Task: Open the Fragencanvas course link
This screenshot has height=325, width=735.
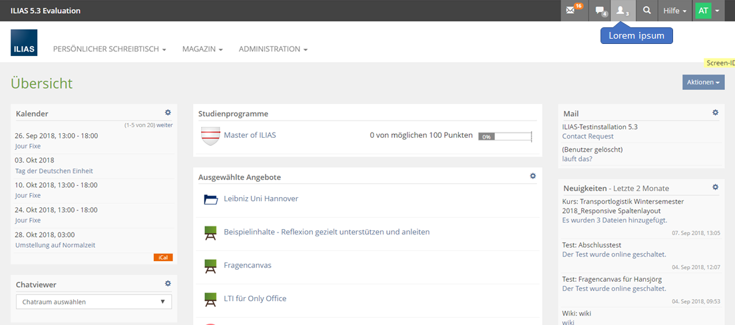Action: (x=248, y=266)
